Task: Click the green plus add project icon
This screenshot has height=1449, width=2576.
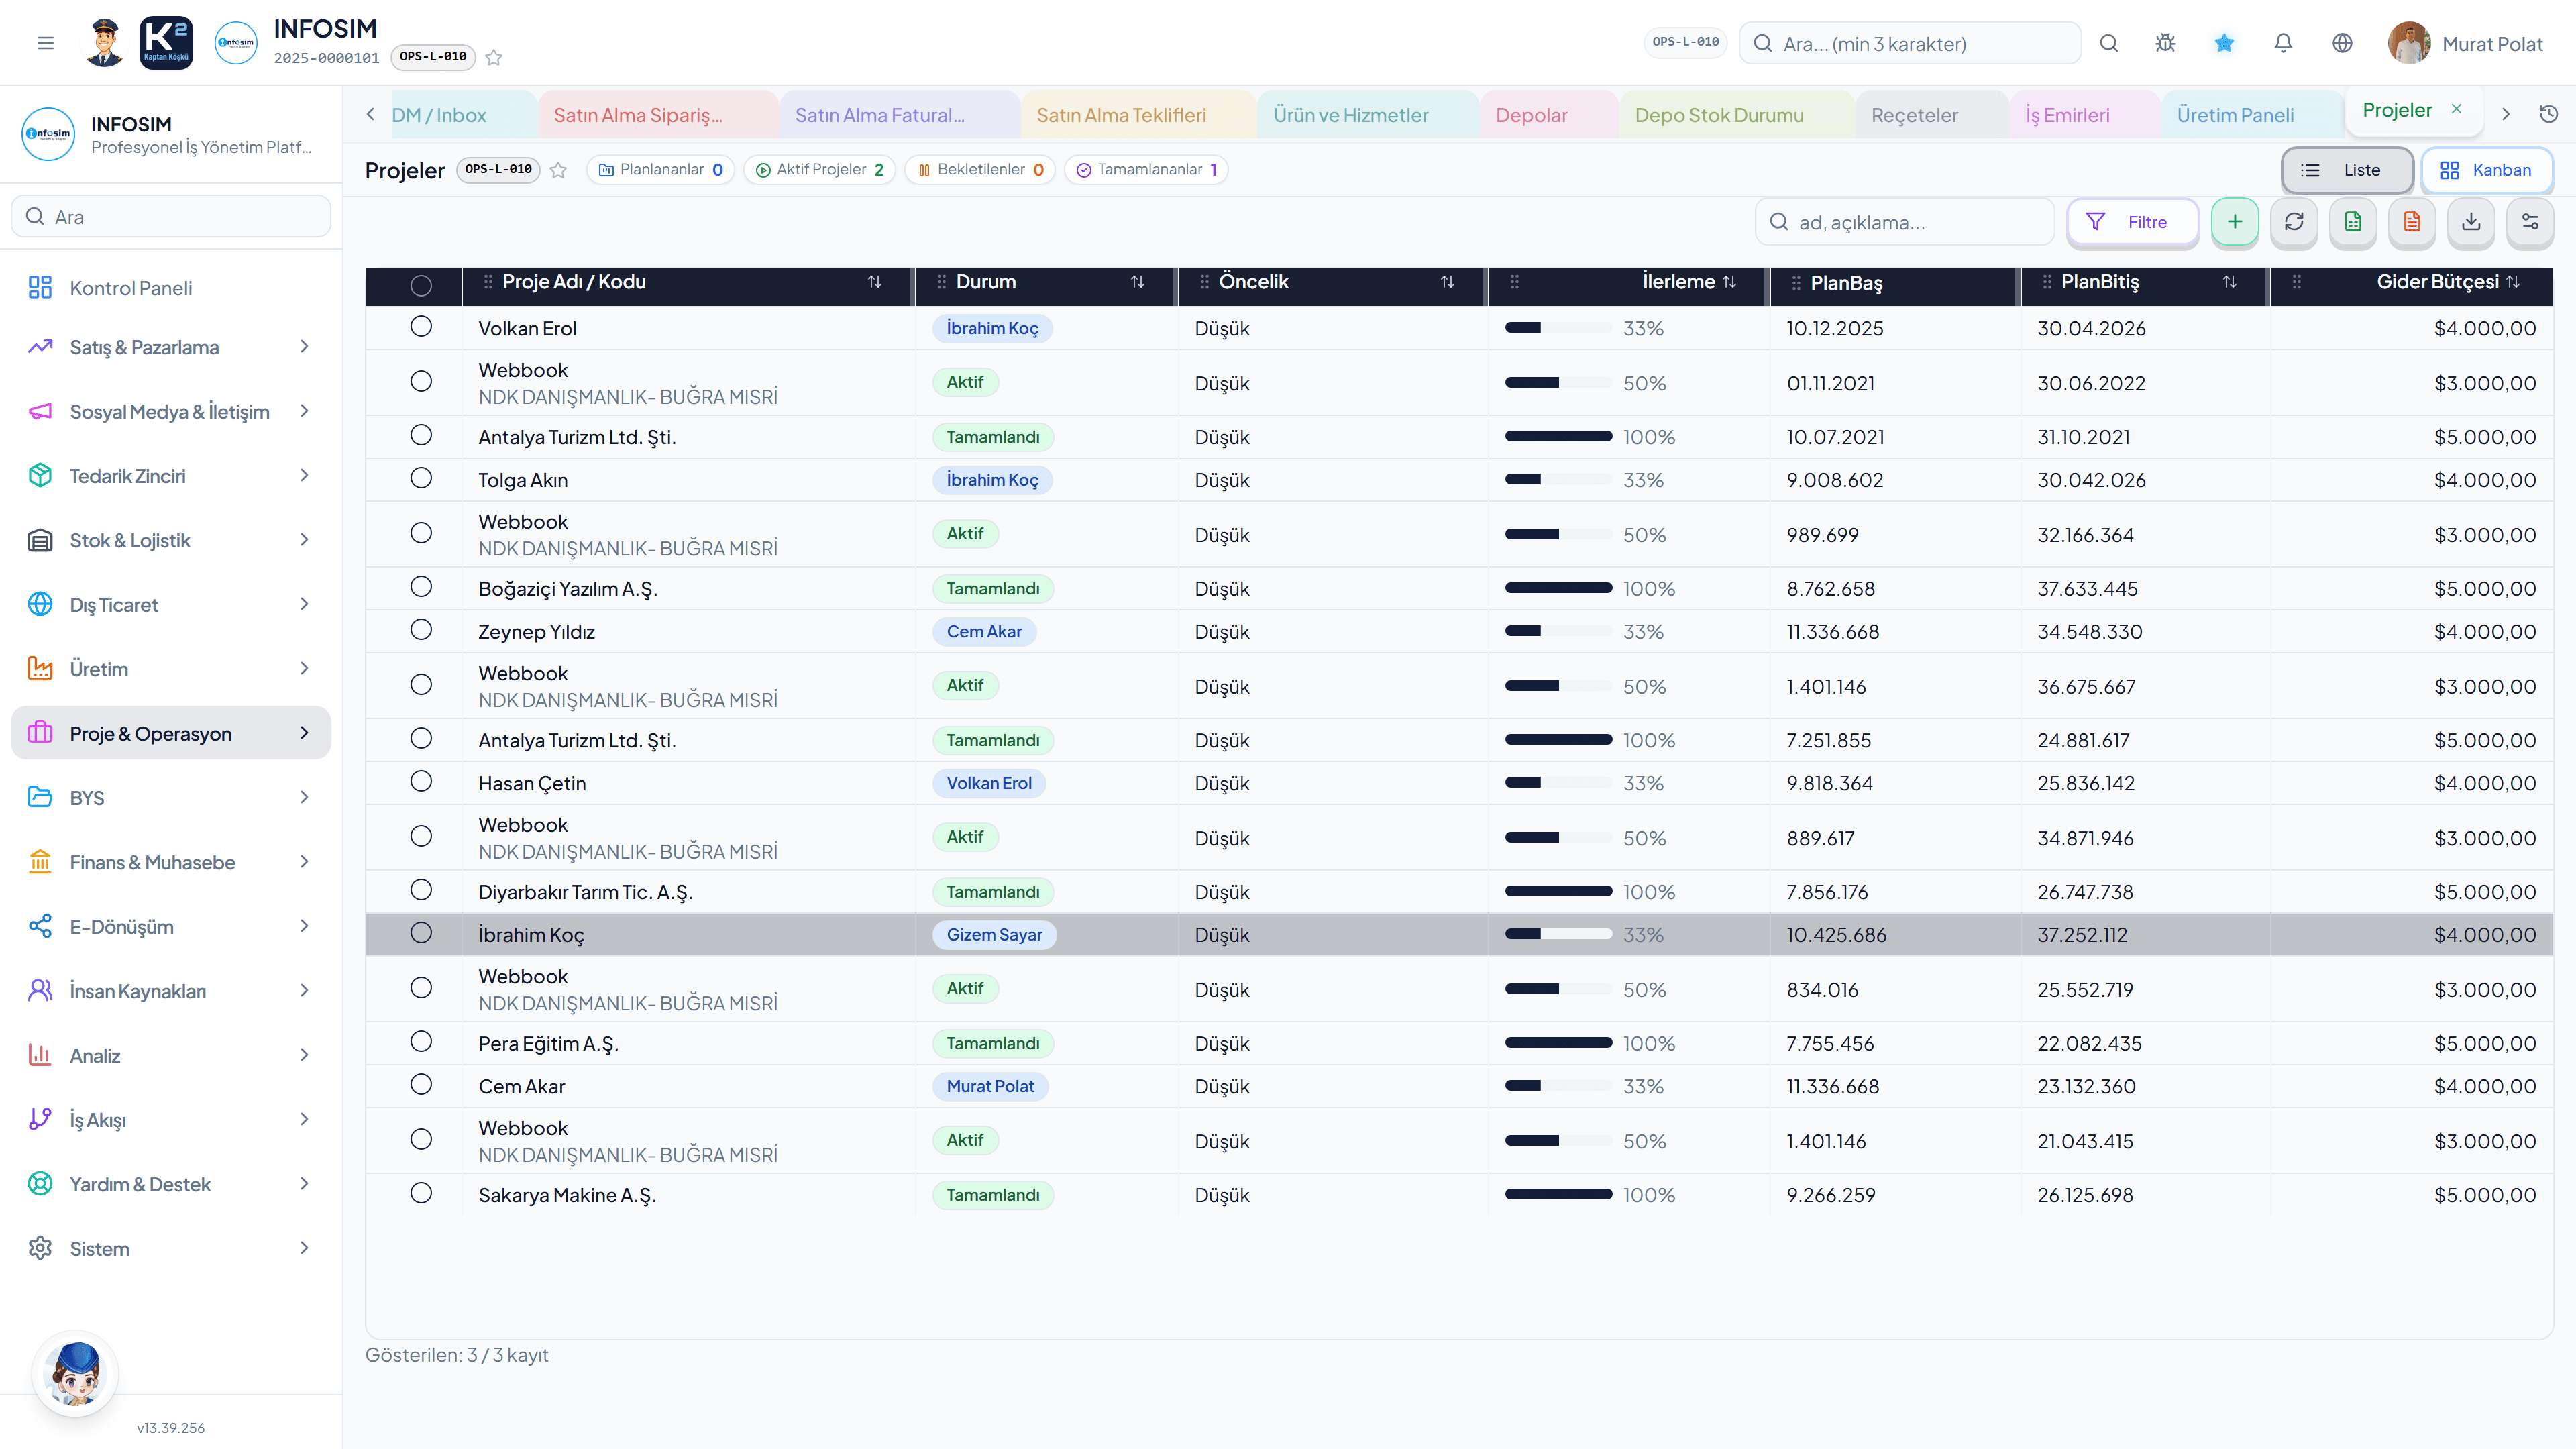Action: coord(2234,222)
